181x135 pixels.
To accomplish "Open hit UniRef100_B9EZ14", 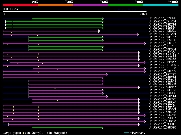I will (162, 24).
